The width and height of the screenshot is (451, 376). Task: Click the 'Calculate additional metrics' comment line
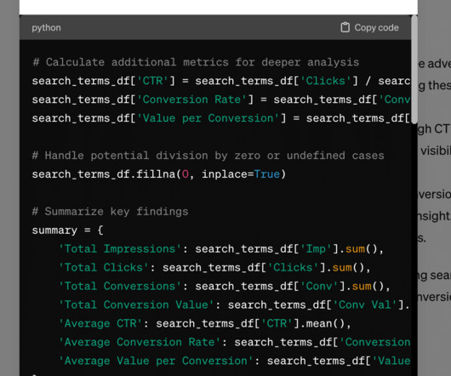[196, 62]
